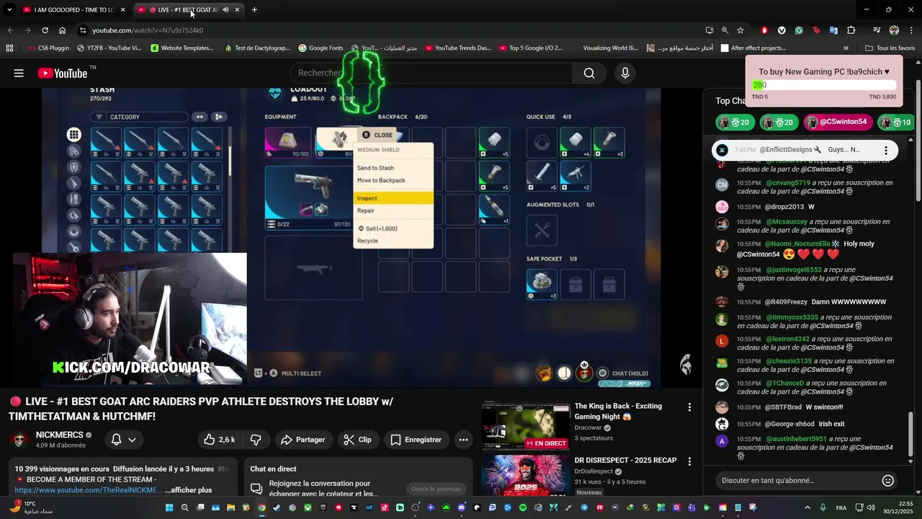Open options for The King is Back video
Viewport: 922px width, 519px height.
pos(689,407)
